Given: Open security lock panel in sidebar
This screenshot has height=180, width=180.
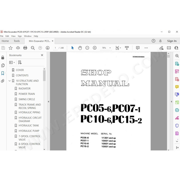Looking at the screenshot, I should [3, 58].
